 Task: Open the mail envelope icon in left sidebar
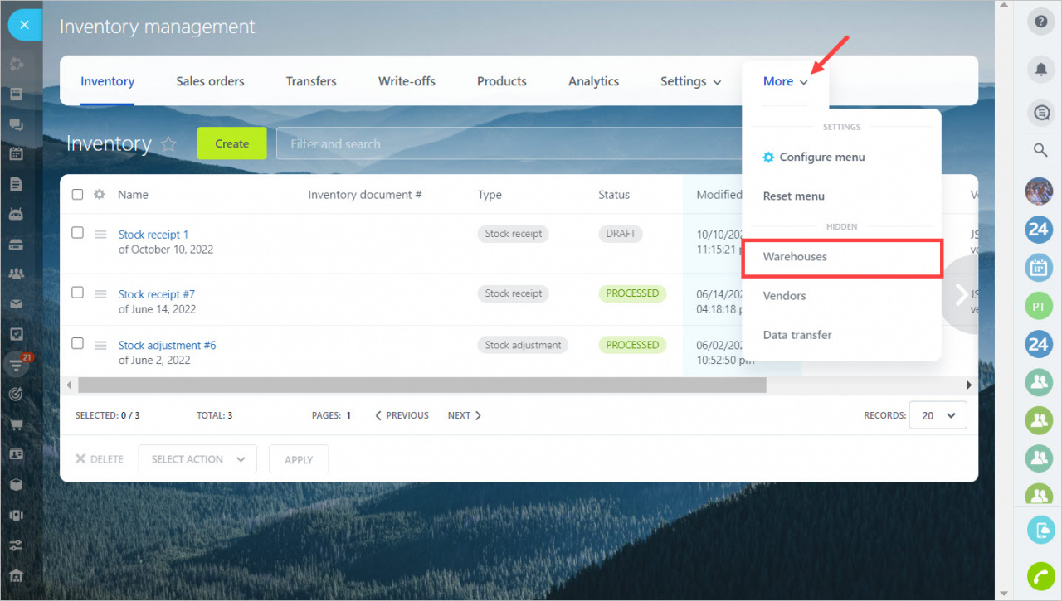16,304
